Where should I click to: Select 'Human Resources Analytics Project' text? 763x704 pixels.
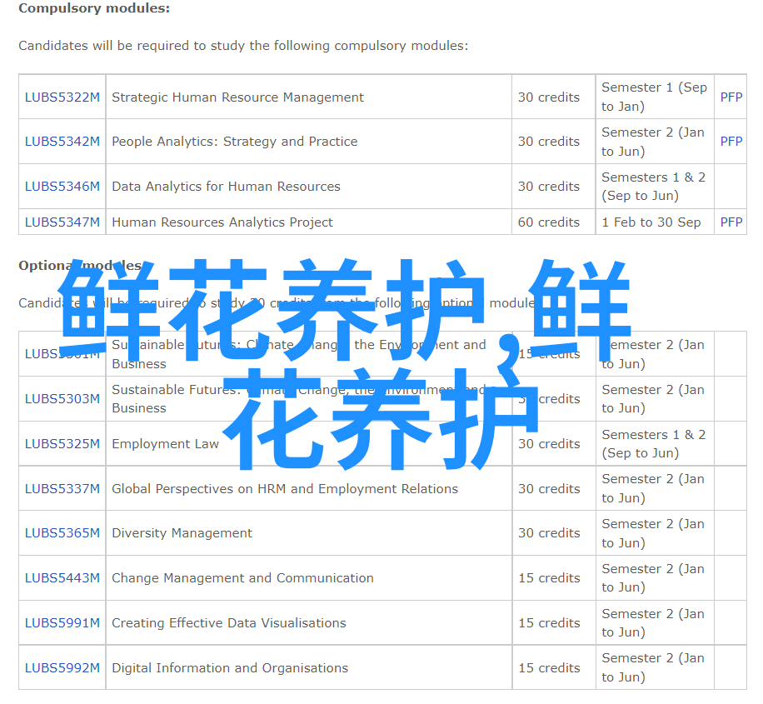222,222
